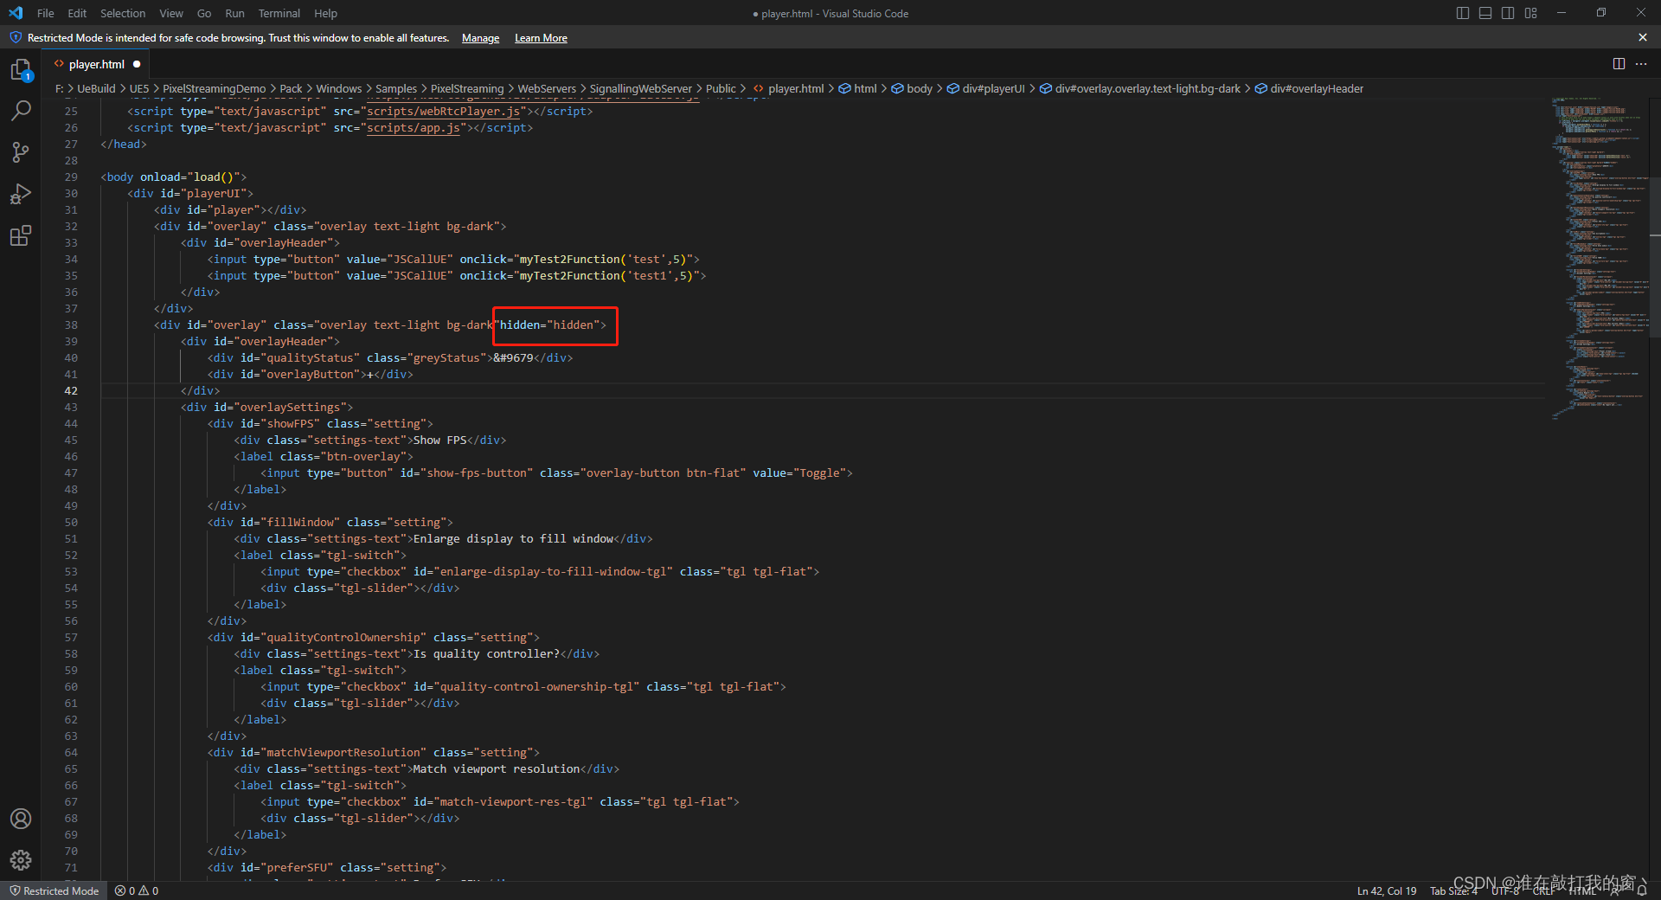
Task: Expand the SignallingWebServer breadcrumb folder
Action: tap(640, 89)
